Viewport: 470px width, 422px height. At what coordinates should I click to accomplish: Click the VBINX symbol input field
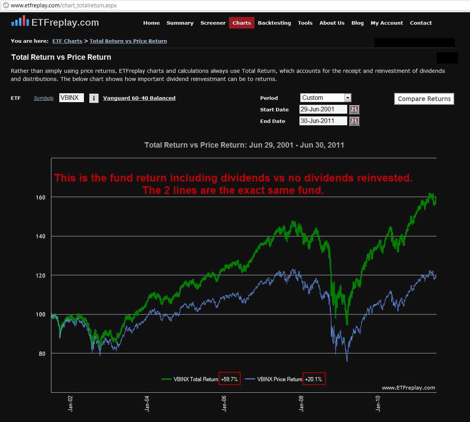click(x=72, y=98)
